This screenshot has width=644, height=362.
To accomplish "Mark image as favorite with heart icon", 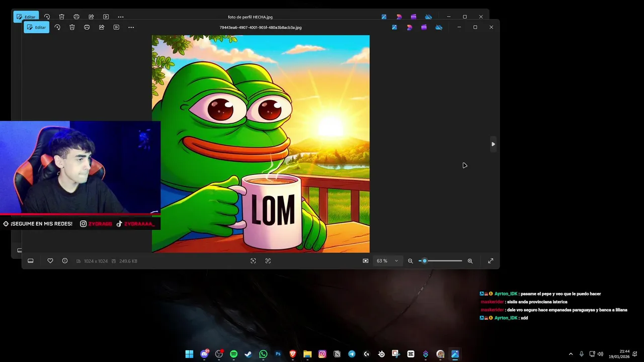I will coord(50,261).
